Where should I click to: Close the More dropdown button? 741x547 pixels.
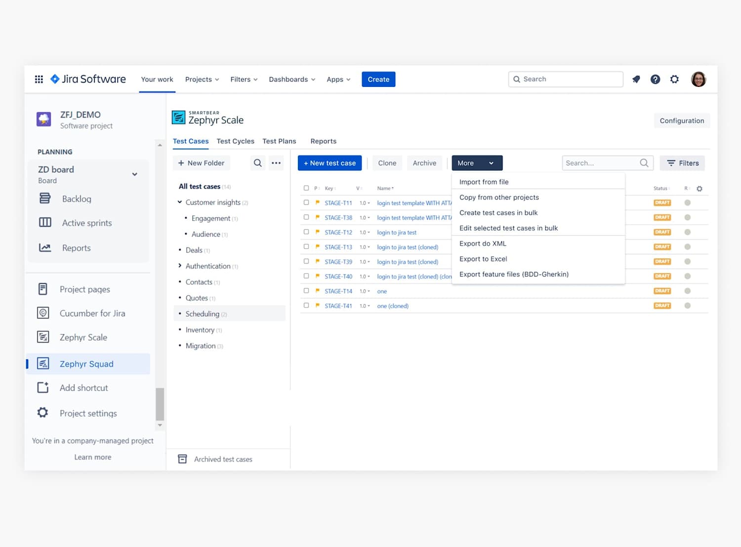click(x=477, y=163)
